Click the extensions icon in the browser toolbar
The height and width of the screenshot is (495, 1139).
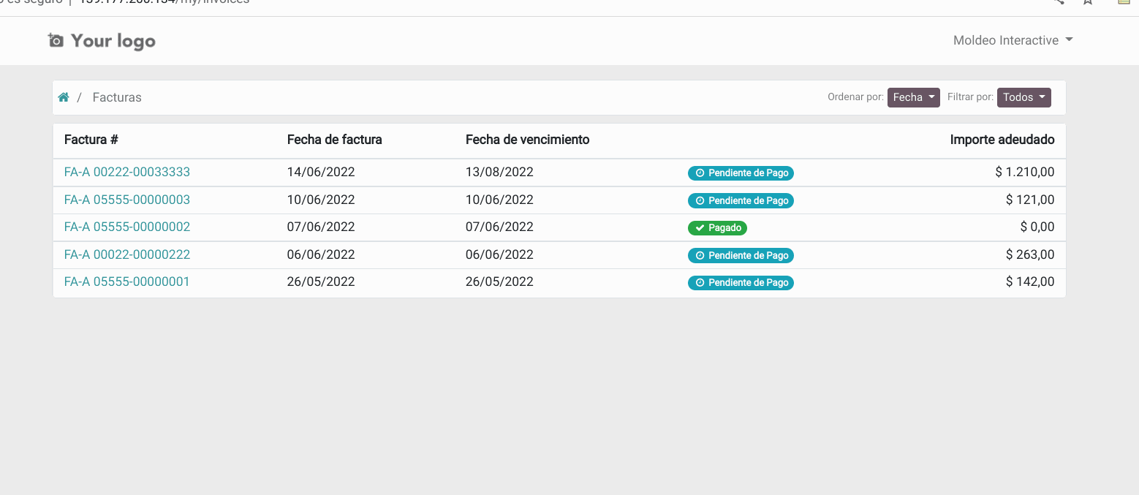point(1123,3)
